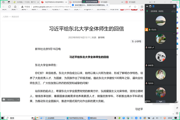Open the Edge sidebar settings gear
The width and height of the screenshot is (180, 120).
pyautogui.click(x=177, y=113)
